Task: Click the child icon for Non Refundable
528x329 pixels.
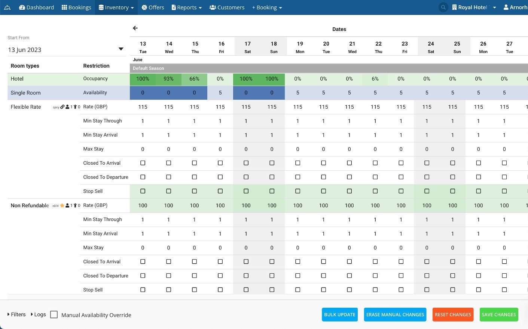Action: 75,206
